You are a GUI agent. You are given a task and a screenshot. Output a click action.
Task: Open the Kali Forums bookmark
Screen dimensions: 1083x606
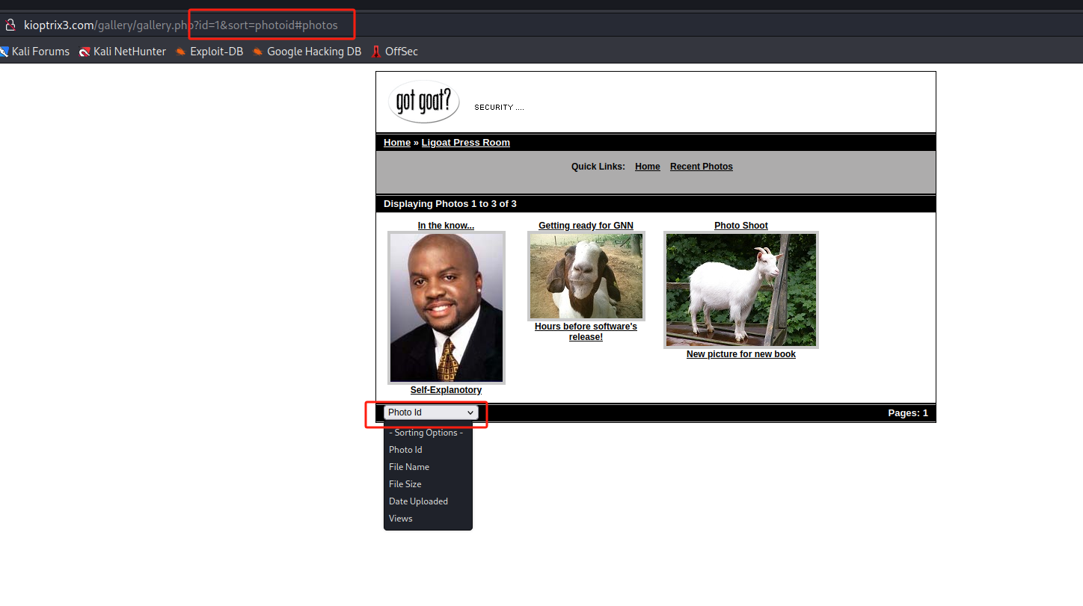pos(35,52)
